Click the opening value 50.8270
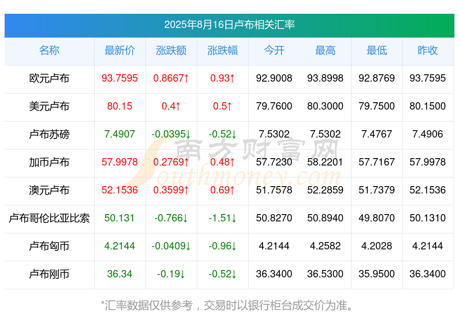Image resolution: width=459 pixels, height=320 pixels. point(274,218)
